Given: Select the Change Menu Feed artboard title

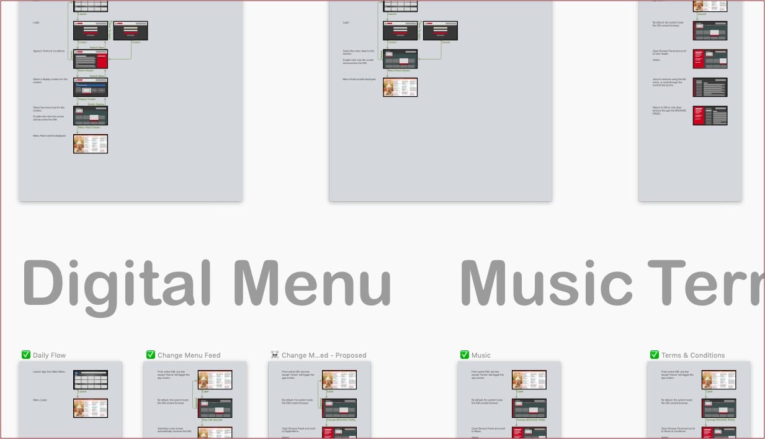Looking at the screenshot, I should tap(189, 355).
